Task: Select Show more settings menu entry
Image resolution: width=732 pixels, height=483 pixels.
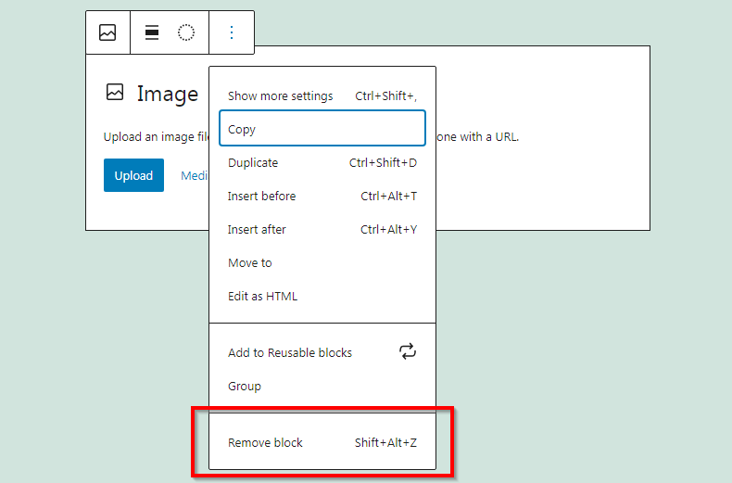Action: tap(322, 95)
